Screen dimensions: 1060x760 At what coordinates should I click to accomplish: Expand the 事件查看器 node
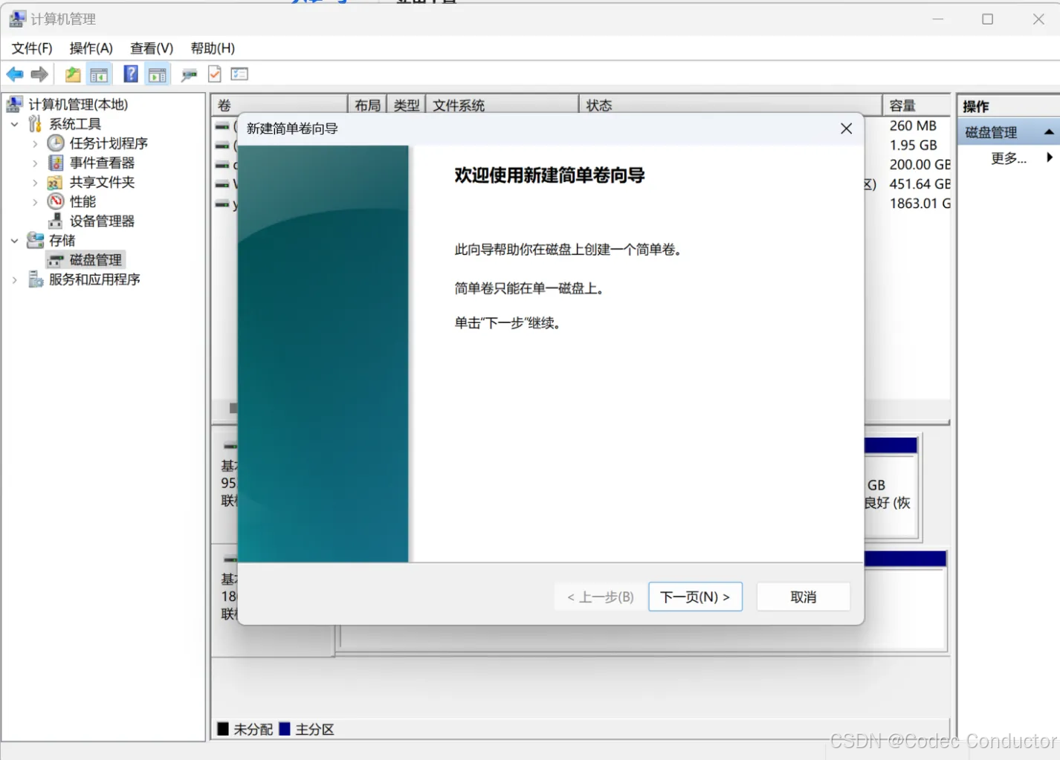point(35,163)
